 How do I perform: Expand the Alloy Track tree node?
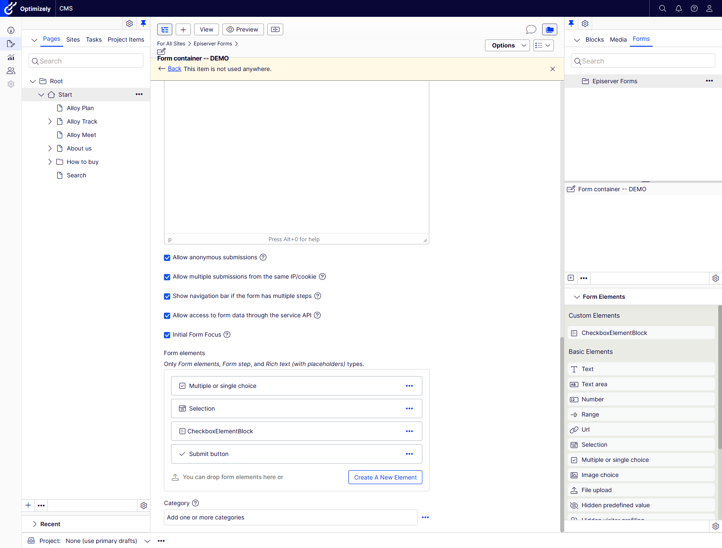click(x=50, y=121)
